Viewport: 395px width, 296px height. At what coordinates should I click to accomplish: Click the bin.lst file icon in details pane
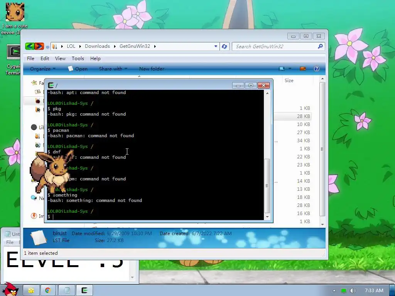click(x=39, y=237)
